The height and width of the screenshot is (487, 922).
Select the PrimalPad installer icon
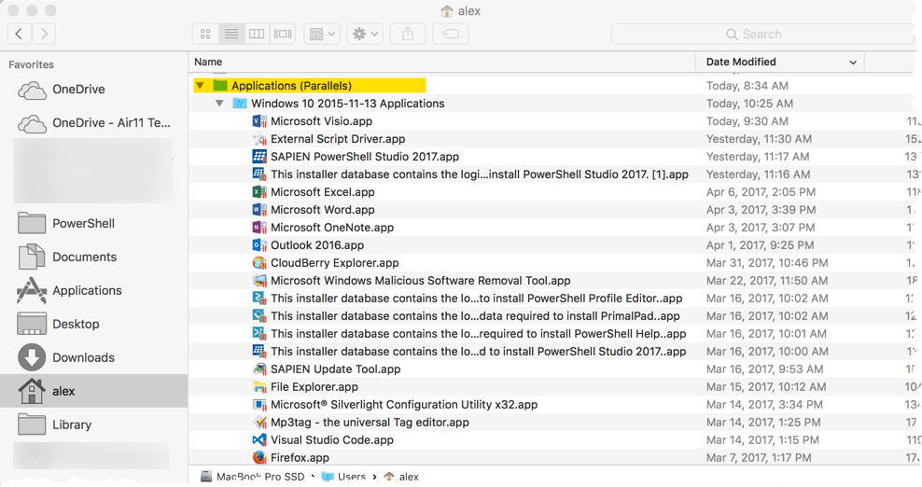pos(258,316)
